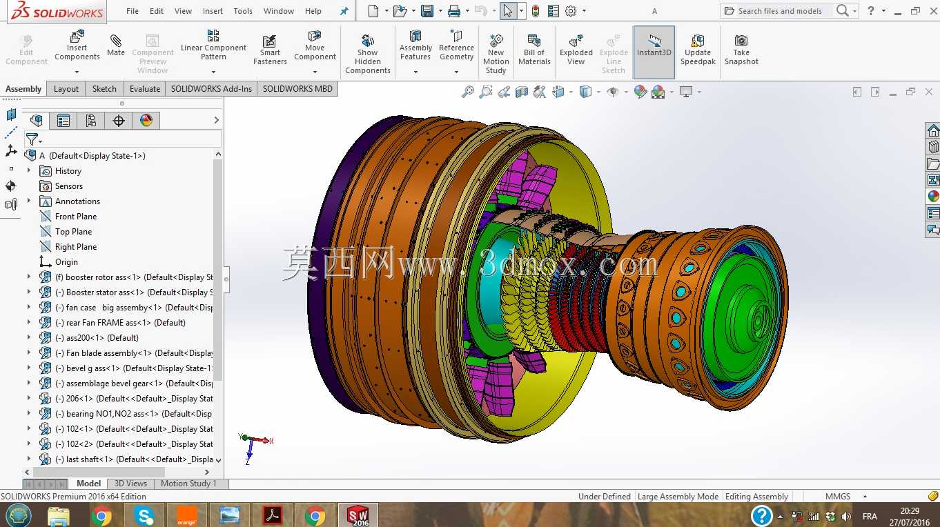Expand the Annotations node
The width and height of the screenshot is (940, 527).
pos(29,201)
